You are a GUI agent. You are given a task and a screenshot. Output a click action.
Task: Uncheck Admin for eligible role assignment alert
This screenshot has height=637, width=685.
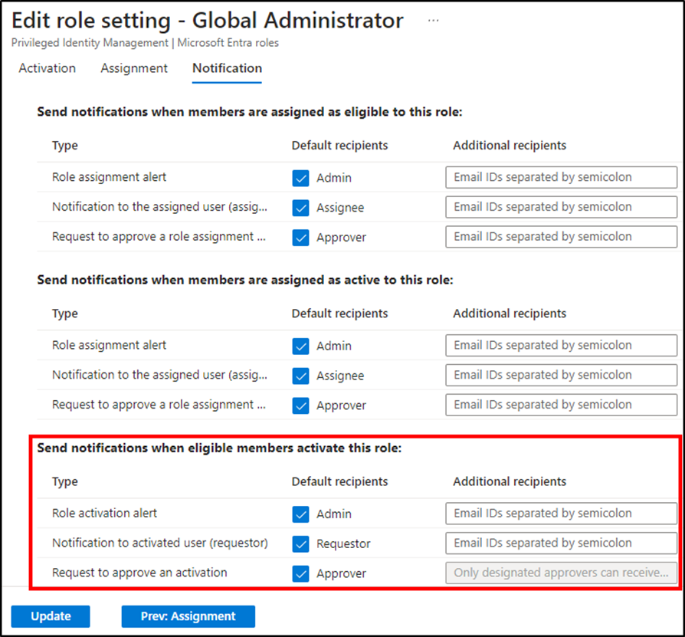300,178
